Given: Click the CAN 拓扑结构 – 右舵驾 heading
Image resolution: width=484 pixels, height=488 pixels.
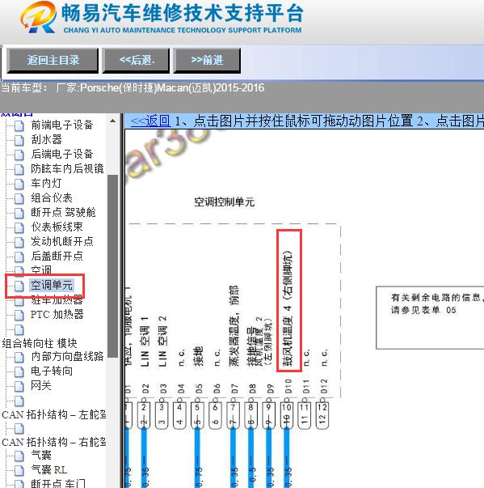Looking at the screenshot, I should [x=54, y=442].
